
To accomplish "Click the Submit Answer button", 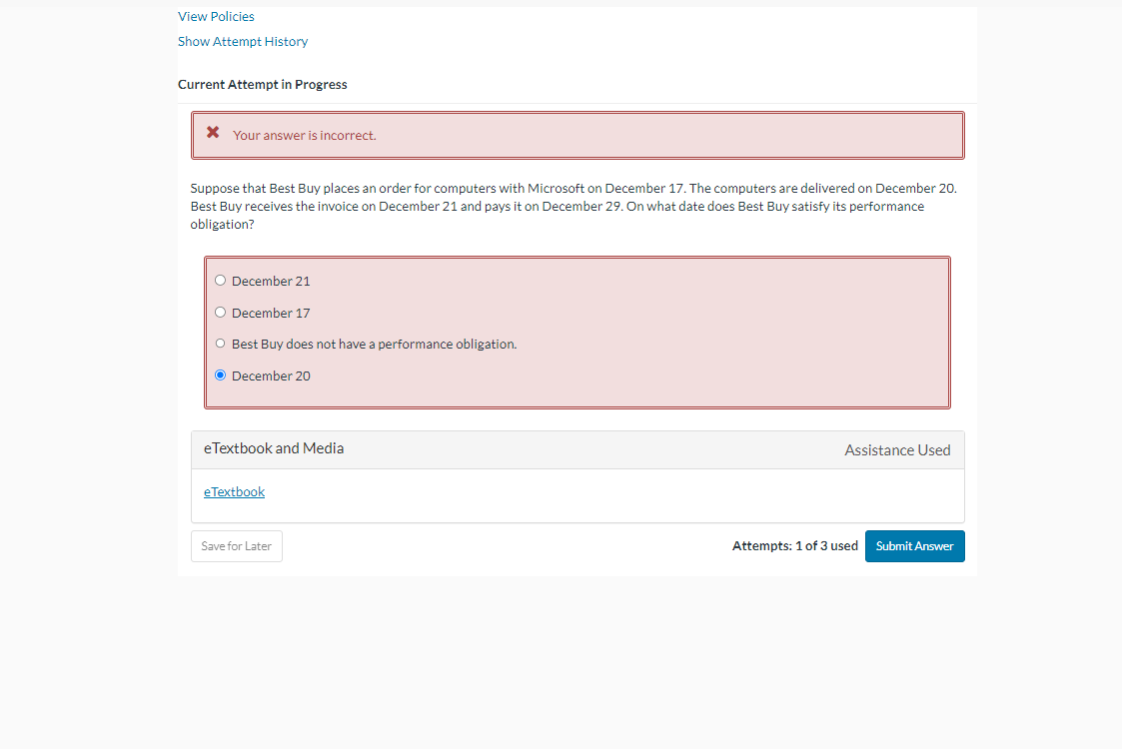I will point(914,546).
